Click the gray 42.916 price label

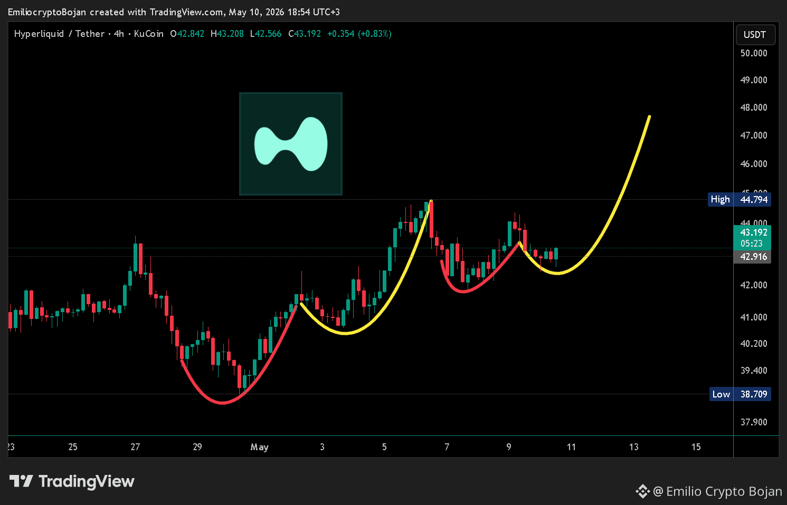tap(753, 257)
